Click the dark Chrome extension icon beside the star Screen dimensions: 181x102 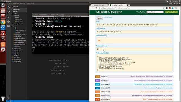click(x=167, y=8)
